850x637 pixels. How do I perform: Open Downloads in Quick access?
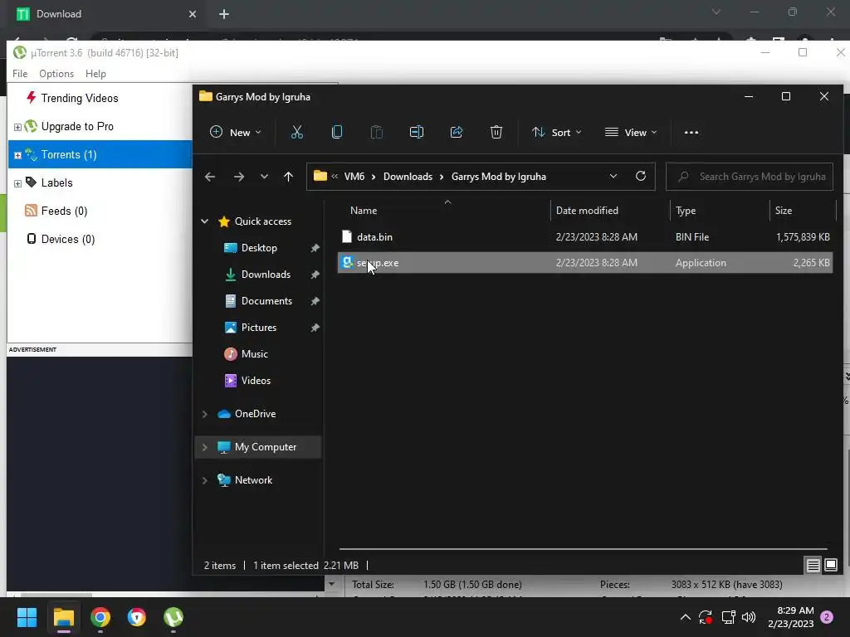click(266, 274)
